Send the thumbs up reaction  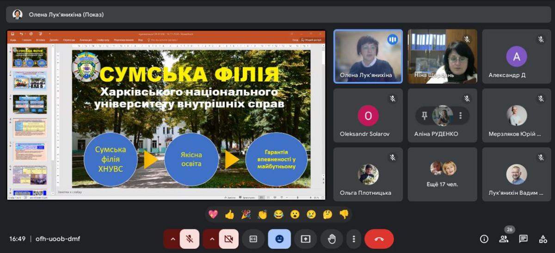pos(229,214)
